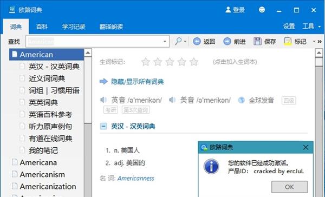This screenshot has width=325, height=197.
Task: Click the Forward (前进) button
Action: tap(235, 42)
